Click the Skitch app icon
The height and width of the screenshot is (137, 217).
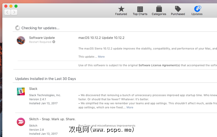[x=21, y=122]
